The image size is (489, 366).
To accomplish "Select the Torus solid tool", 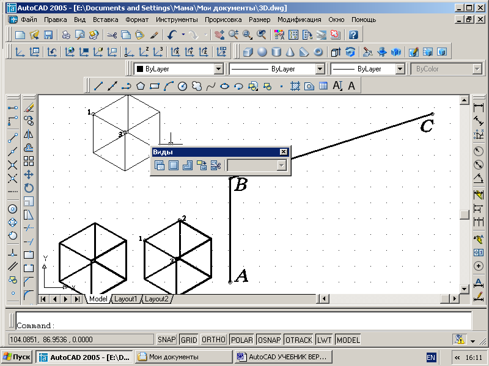I will point(318,52).
